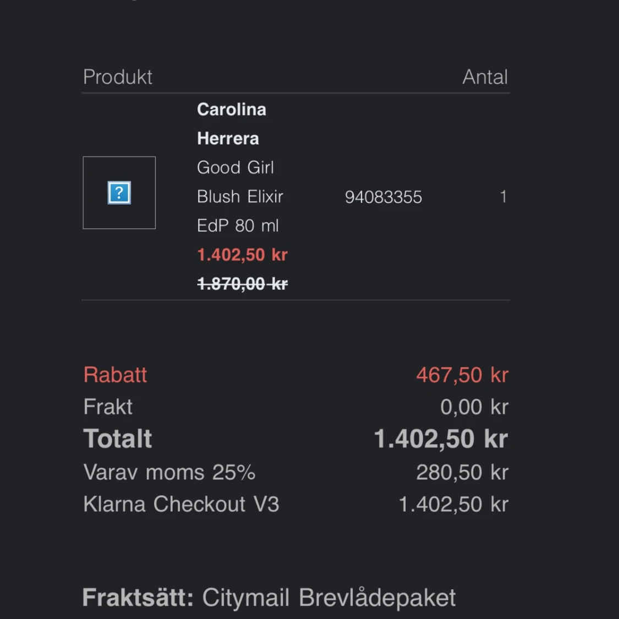Tap the missing product image placeholder icon
Viewport: 619px width, 619px height.
pos(119,193)
